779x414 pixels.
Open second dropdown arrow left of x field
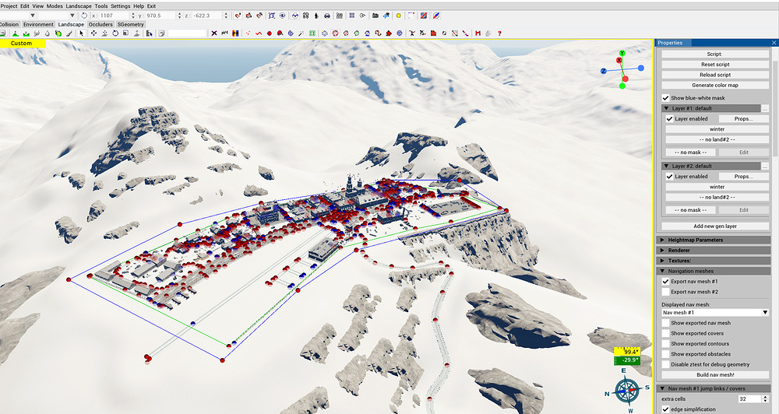click(72, 16)
